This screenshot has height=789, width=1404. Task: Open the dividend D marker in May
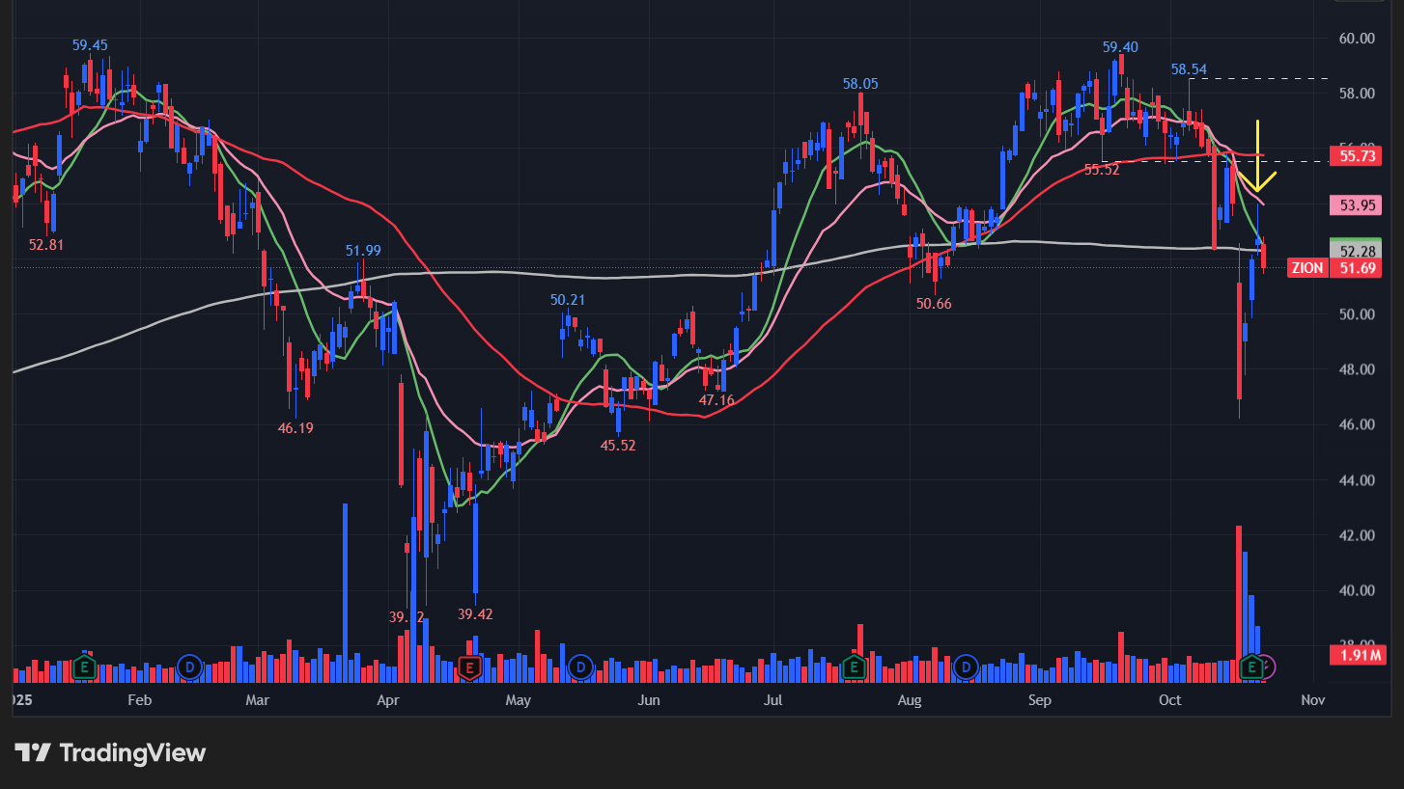(580, 667)
